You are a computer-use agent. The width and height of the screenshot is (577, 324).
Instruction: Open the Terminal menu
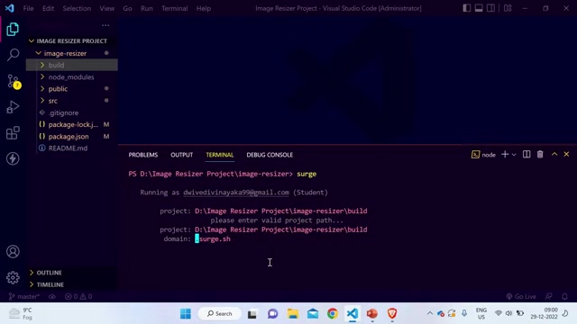(174, 8)
